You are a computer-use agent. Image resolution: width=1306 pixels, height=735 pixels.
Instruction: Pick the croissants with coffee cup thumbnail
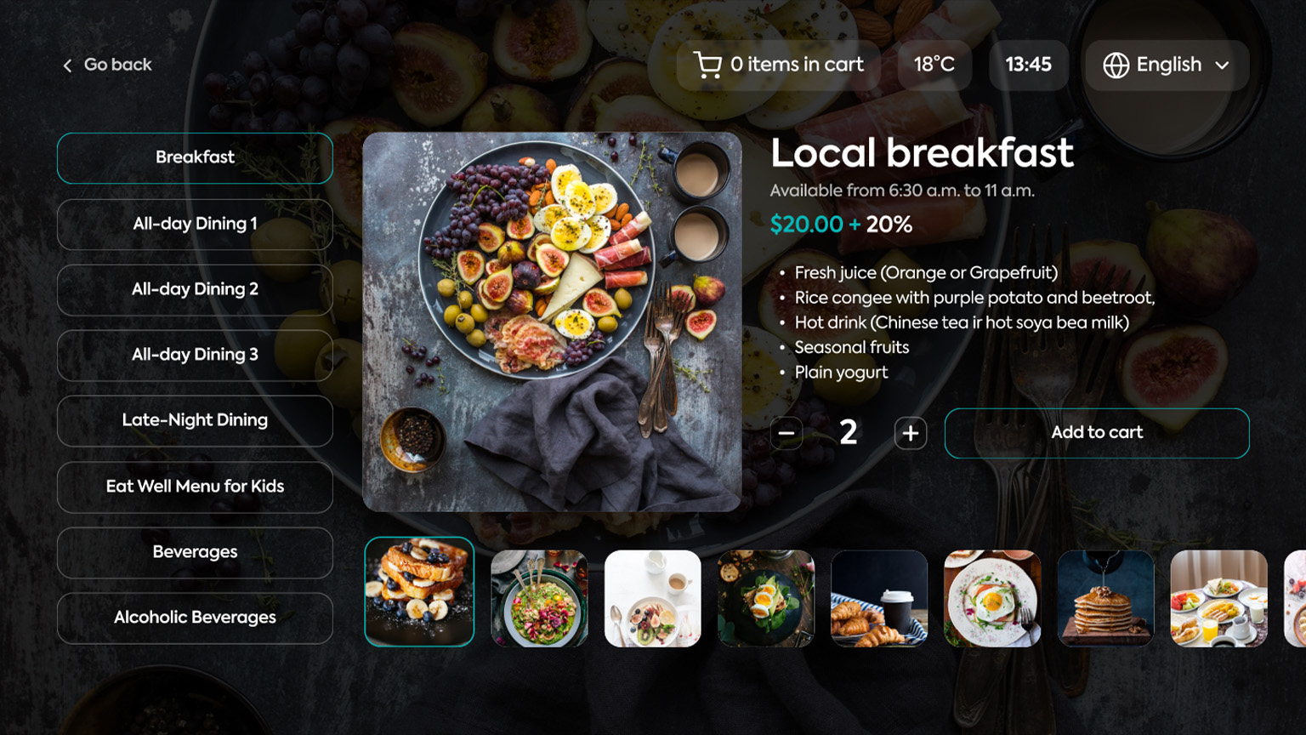click(x=879, y=598)
